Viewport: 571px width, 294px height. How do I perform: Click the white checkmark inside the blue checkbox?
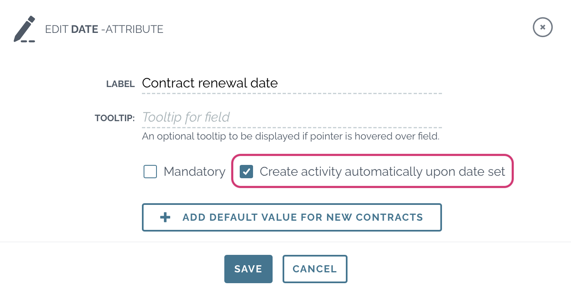246,171
